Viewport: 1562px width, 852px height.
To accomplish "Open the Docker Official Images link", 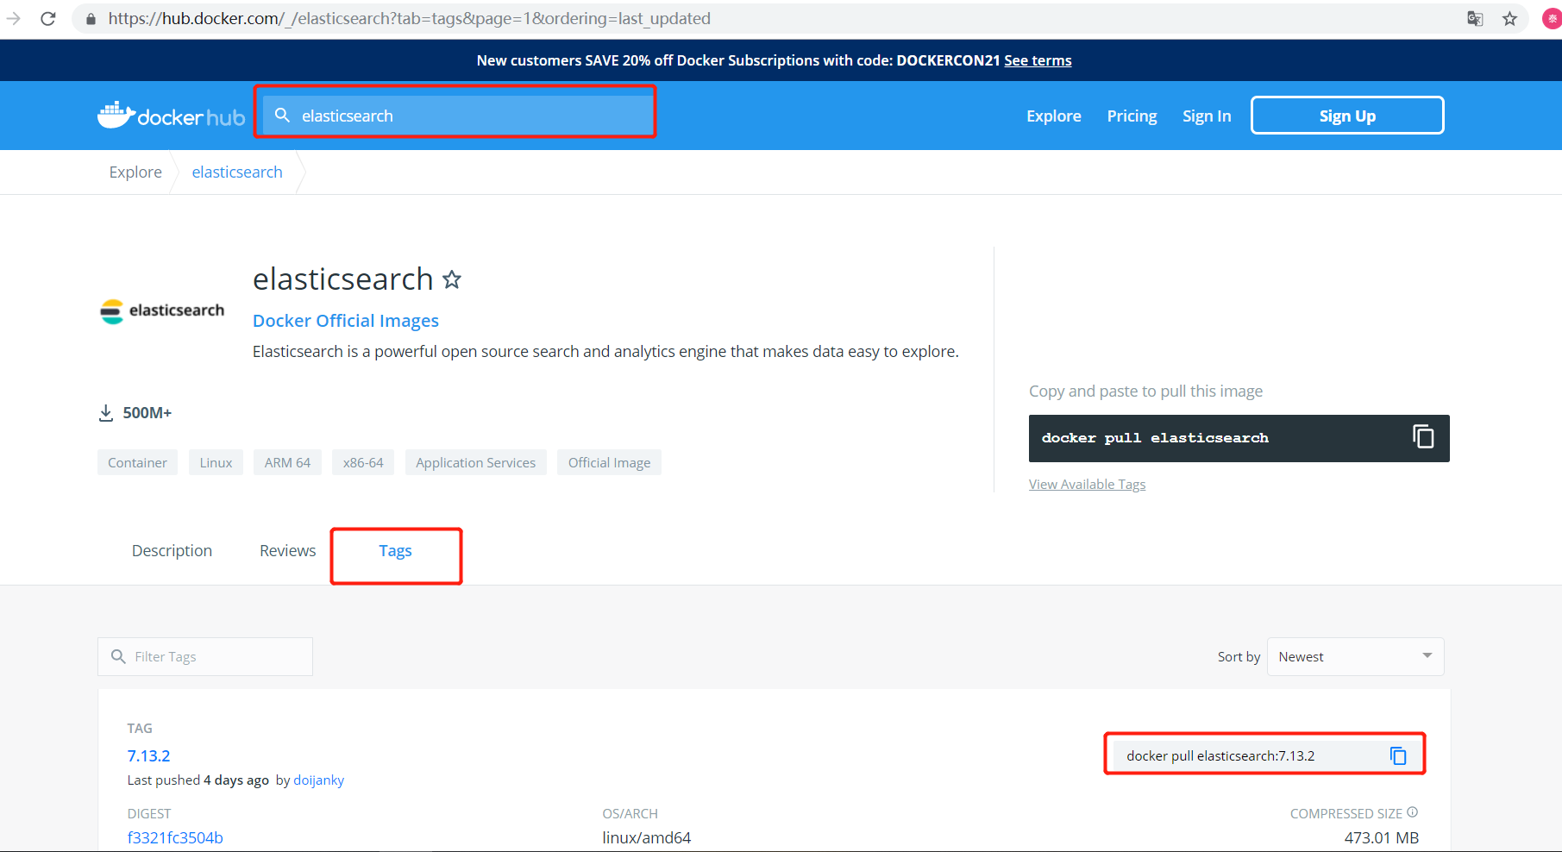I will point(346,321).
